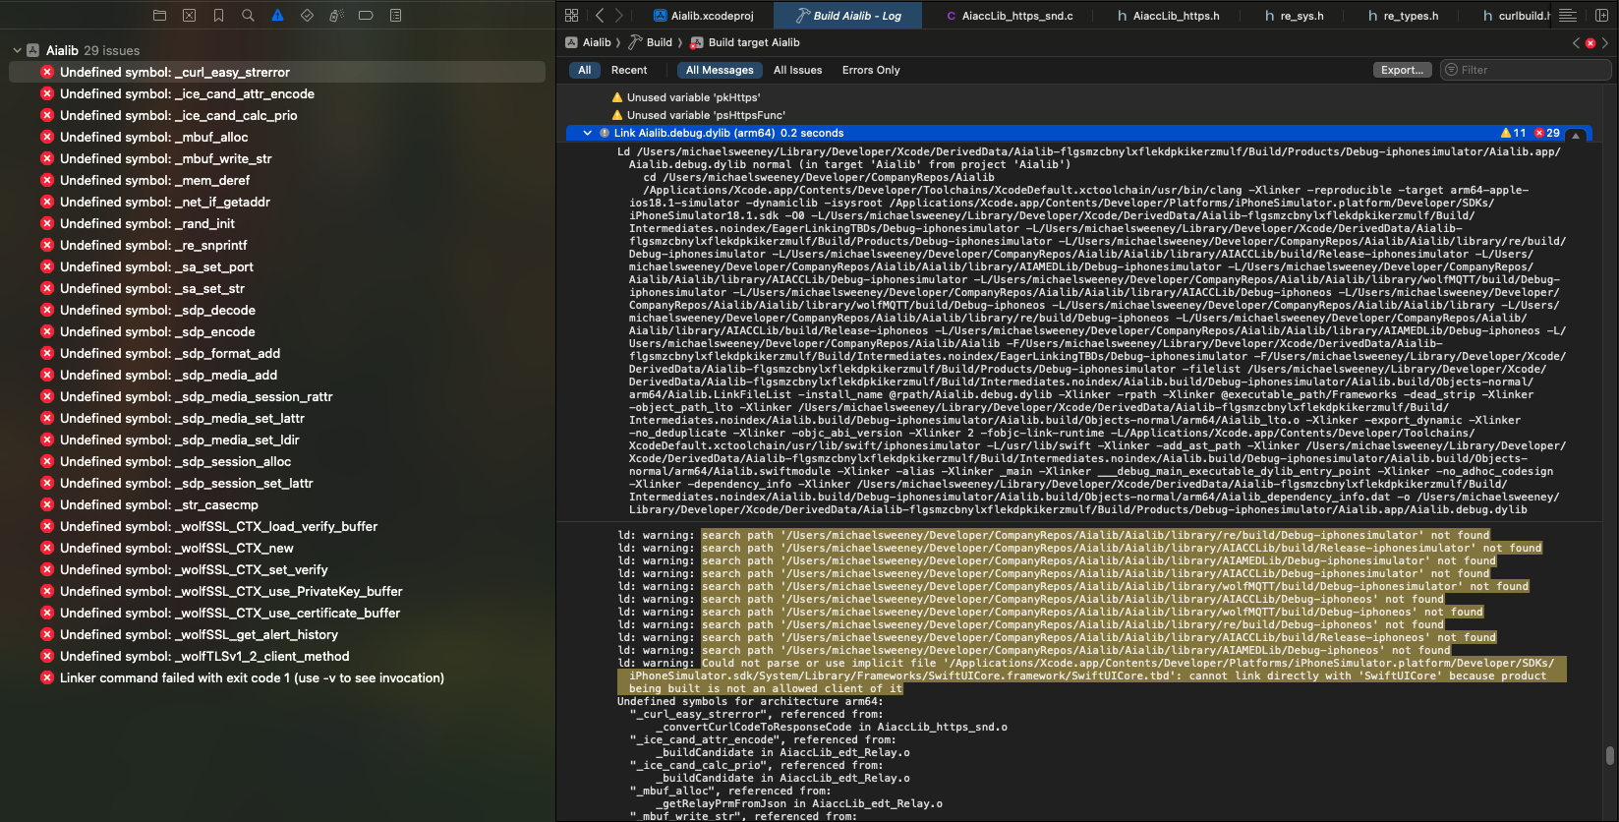Collapse the Link Aialib.debug.dylib step
This screenshot has height=822, width=1619.
(587, 133)
